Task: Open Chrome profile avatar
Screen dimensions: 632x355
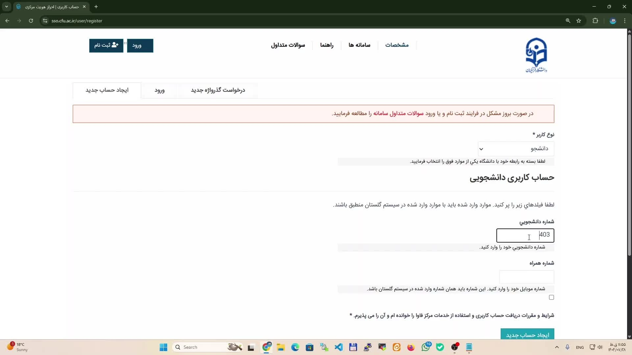Action: coord(613,21)
